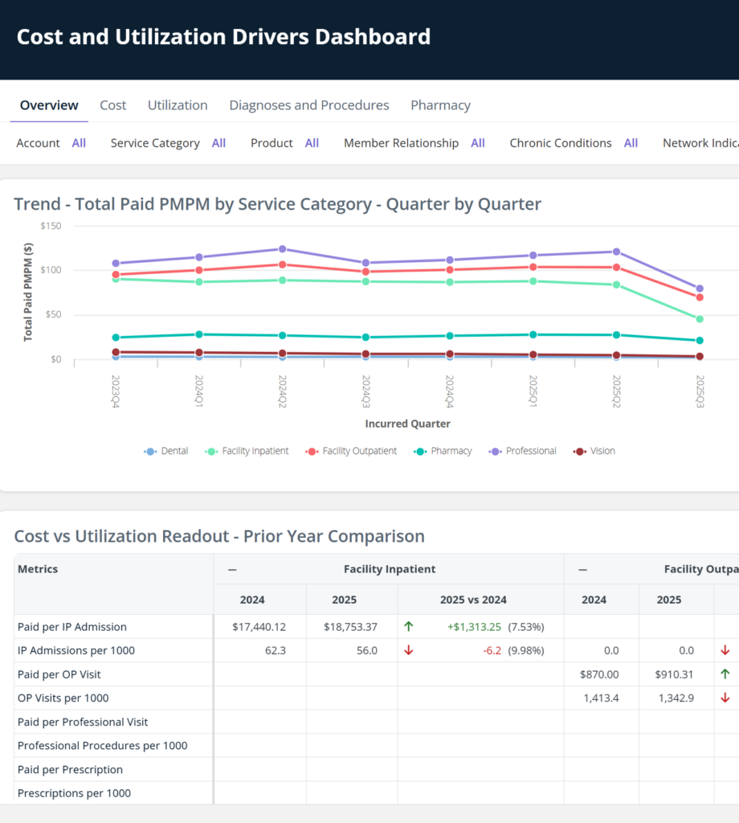
Task: Switch to the Utilization tab
Action: (x=178, y=105)
